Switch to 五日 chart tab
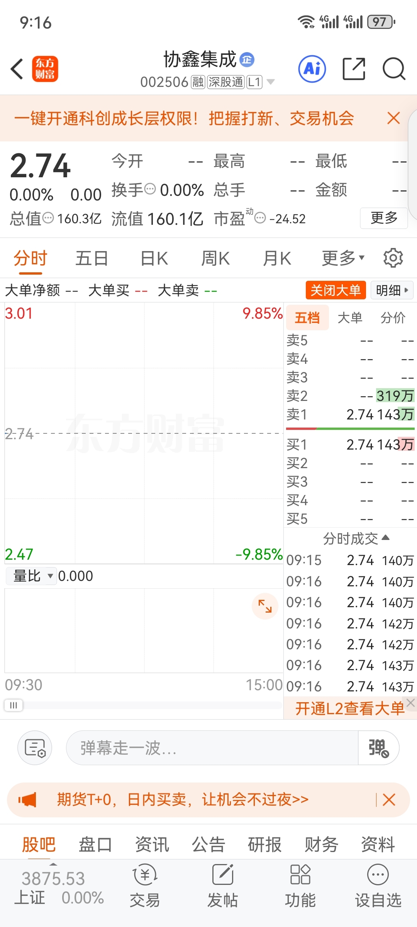 click(x=92, y=258)
